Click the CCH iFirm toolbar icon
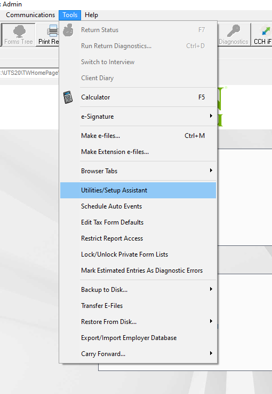Image resolution: width=272 pixels, height=394 pixels. (266, 31)
